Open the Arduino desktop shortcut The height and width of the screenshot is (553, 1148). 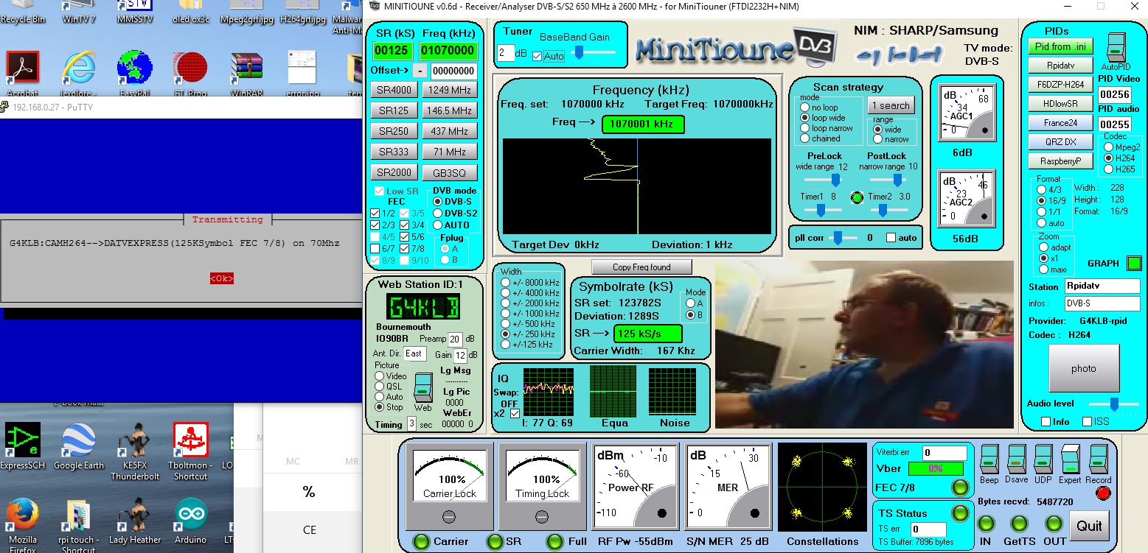coord(190,521)
